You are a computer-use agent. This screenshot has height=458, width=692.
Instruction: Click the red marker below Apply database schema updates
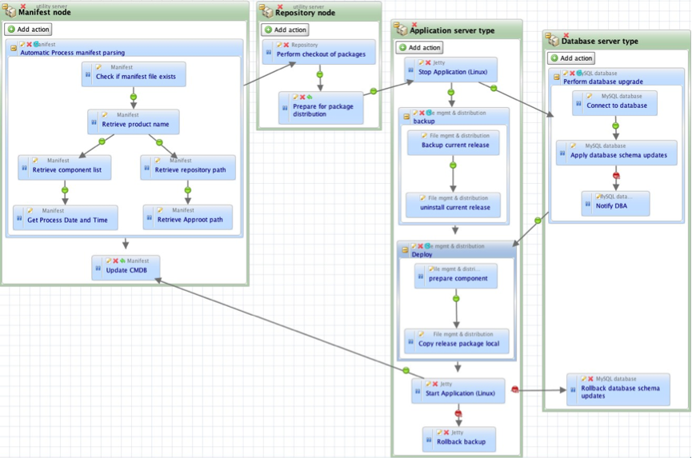616,175
